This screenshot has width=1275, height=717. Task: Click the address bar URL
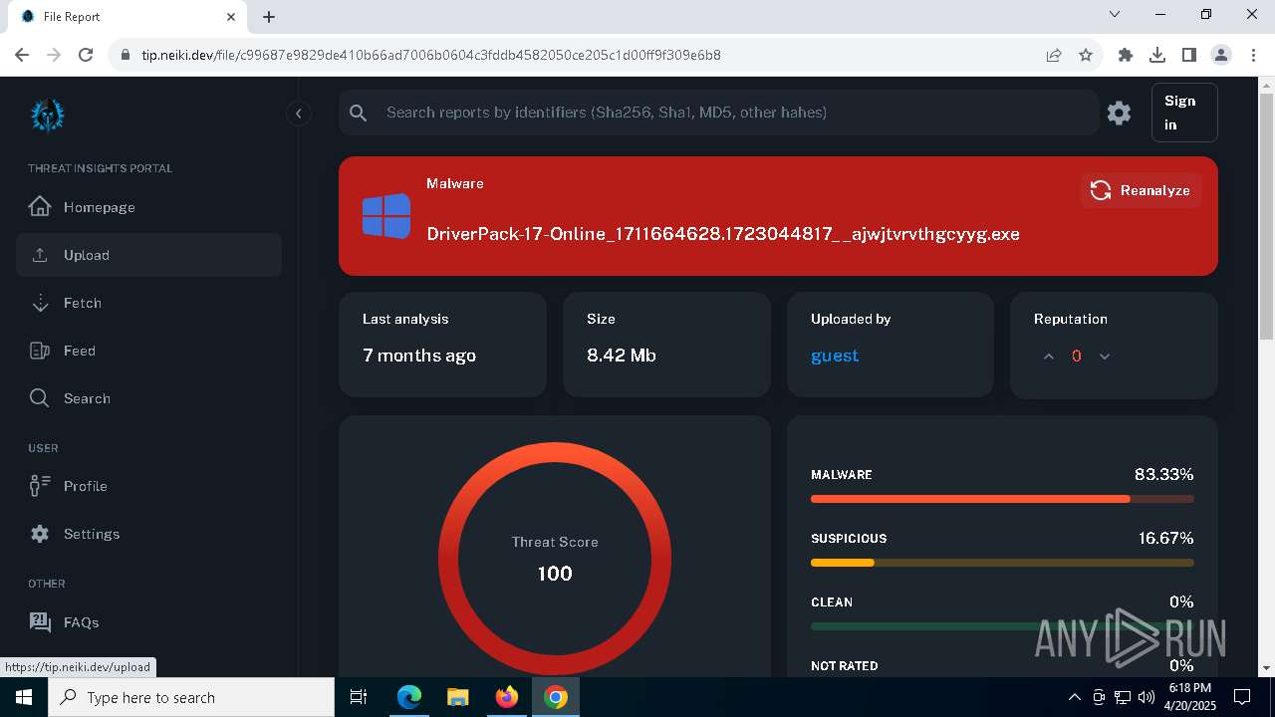(431, 55)
